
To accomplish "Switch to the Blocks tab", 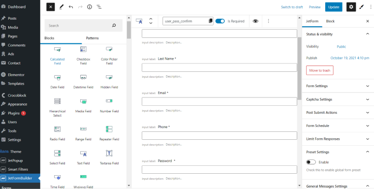I will coord(49,38).
